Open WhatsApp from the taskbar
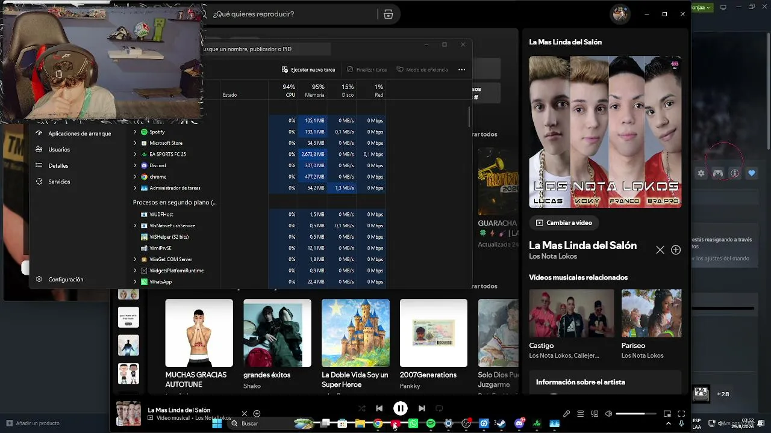The image size is (771, 433). coord(413,423)
